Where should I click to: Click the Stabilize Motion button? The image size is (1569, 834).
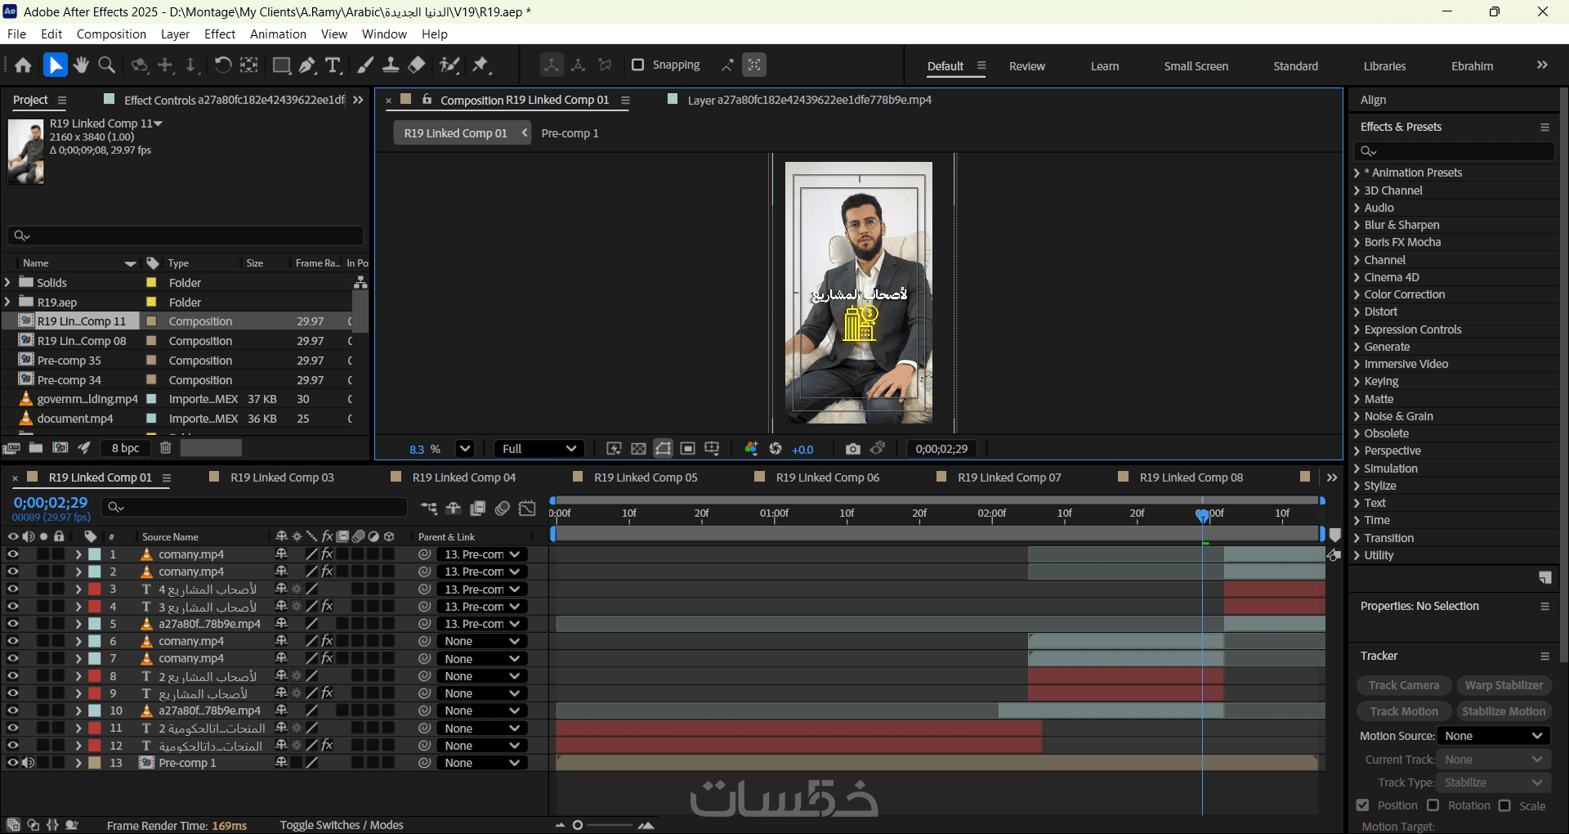(x=1504, y=711)
